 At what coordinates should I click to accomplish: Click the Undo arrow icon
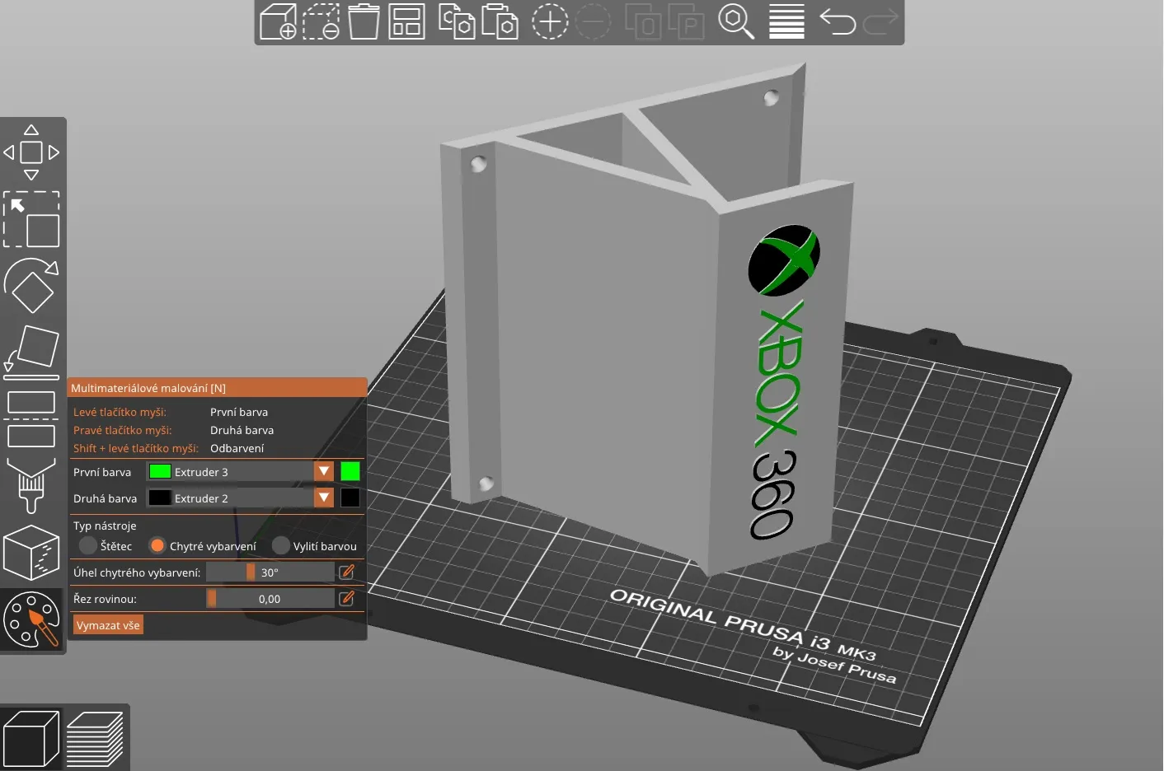tap(837, 21)
